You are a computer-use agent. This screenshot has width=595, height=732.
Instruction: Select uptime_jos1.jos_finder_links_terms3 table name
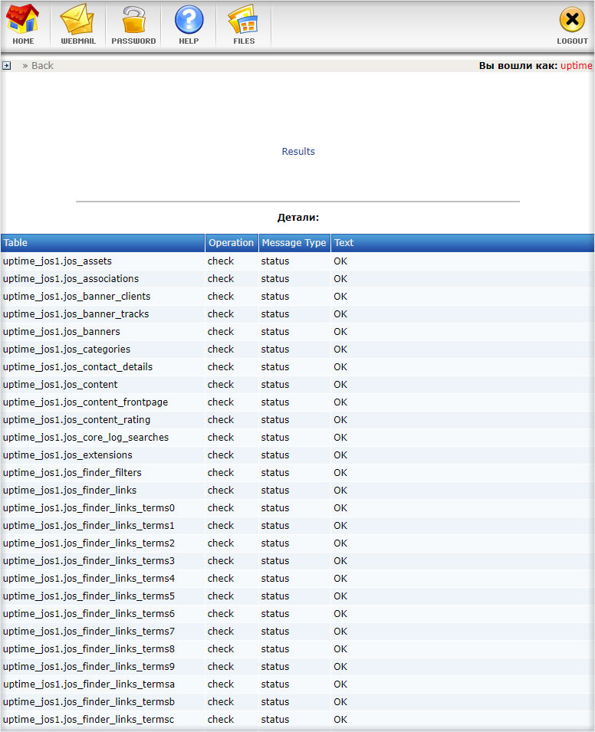coord(89,560)
